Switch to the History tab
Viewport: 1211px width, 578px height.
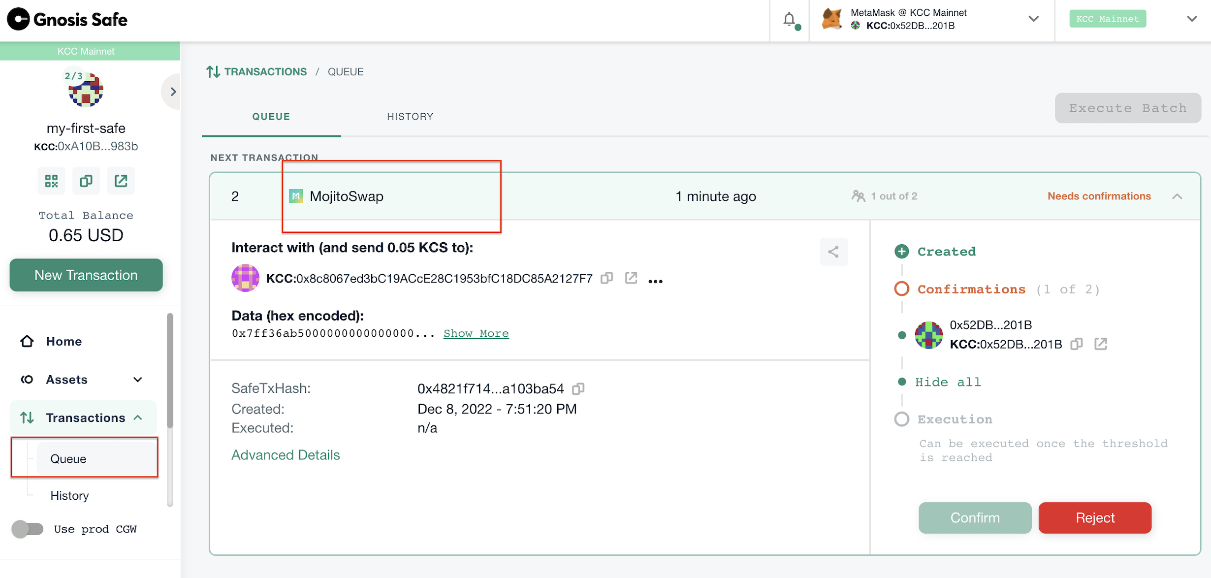[410, 117]
